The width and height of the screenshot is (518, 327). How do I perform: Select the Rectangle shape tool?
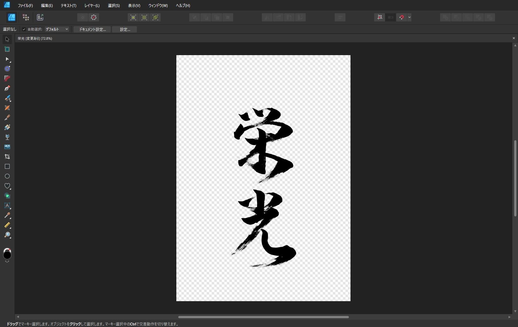[x=7, y=166]
